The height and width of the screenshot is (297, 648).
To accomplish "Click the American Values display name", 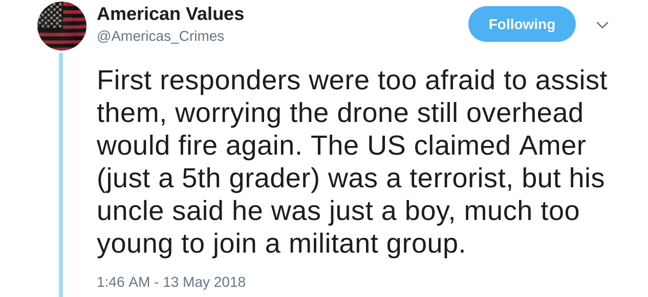I will 170,14.
